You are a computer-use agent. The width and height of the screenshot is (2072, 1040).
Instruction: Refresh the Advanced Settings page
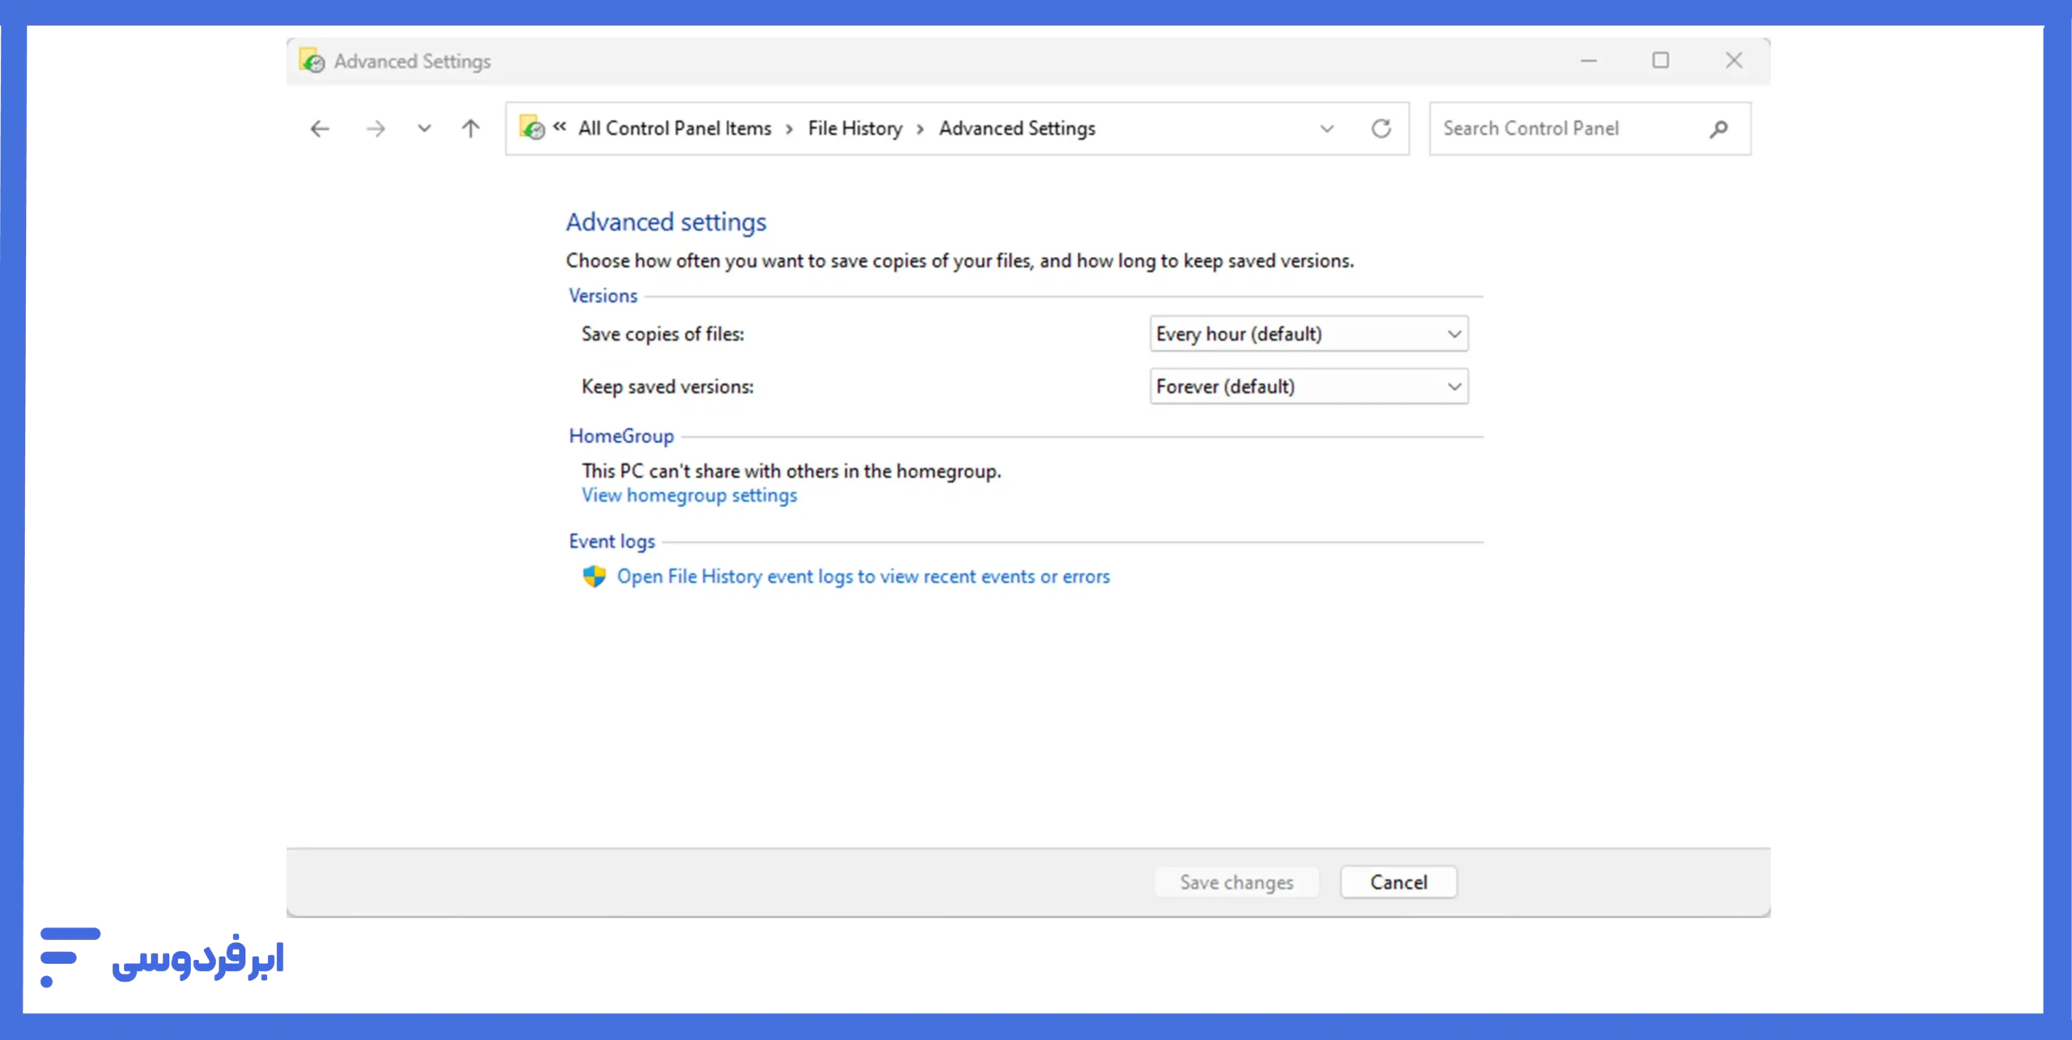tap(1381, 129)
